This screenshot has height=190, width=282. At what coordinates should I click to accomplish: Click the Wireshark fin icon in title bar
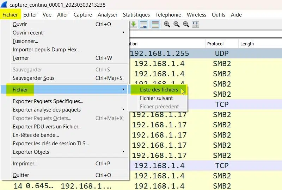4,5
